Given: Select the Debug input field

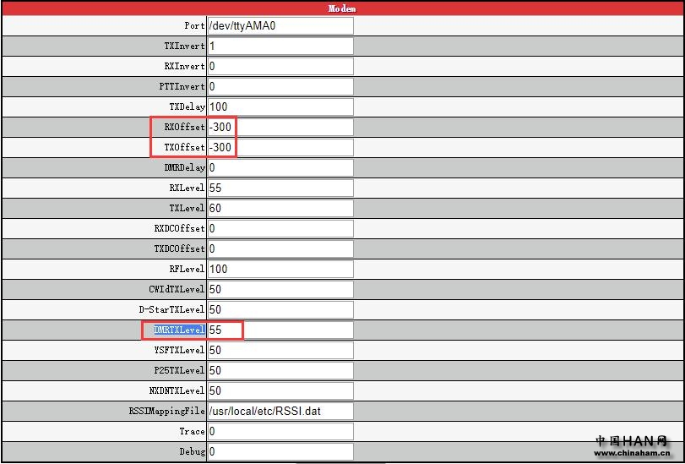Looking at the screenshot, I should pos(280,451).
